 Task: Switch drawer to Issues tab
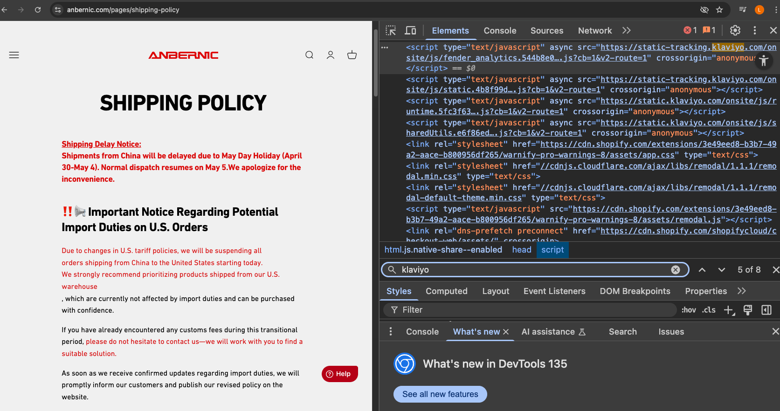pos(671,332)
